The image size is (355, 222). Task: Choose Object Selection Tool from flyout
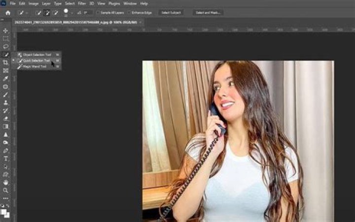click(36, 55)
